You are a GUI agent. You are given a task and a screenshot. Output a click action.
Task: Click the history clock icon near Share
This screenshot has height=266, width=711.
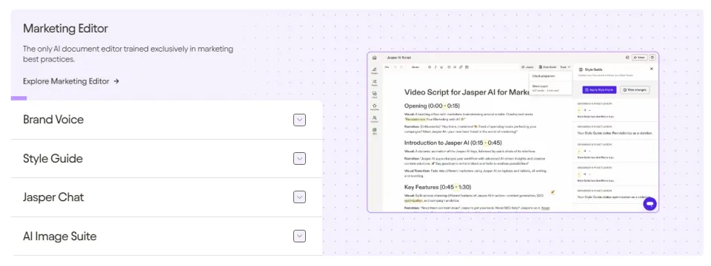coord(627,58)
